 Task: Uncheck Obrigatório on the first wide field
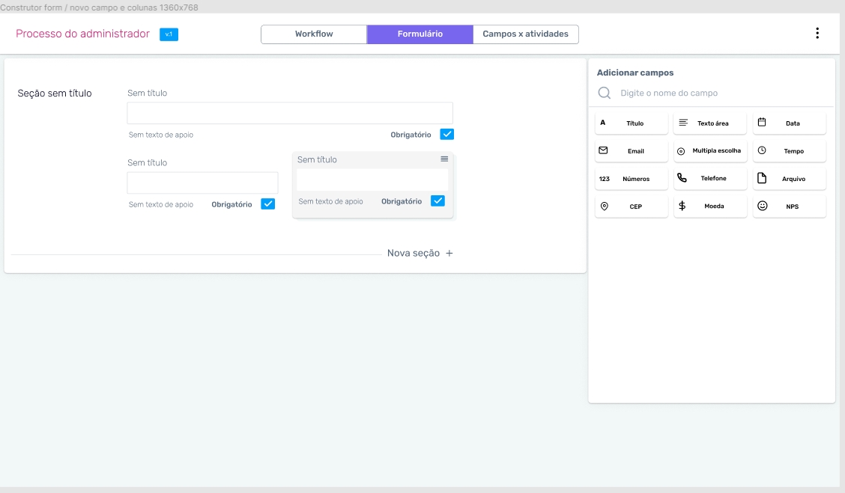[447, 135]
